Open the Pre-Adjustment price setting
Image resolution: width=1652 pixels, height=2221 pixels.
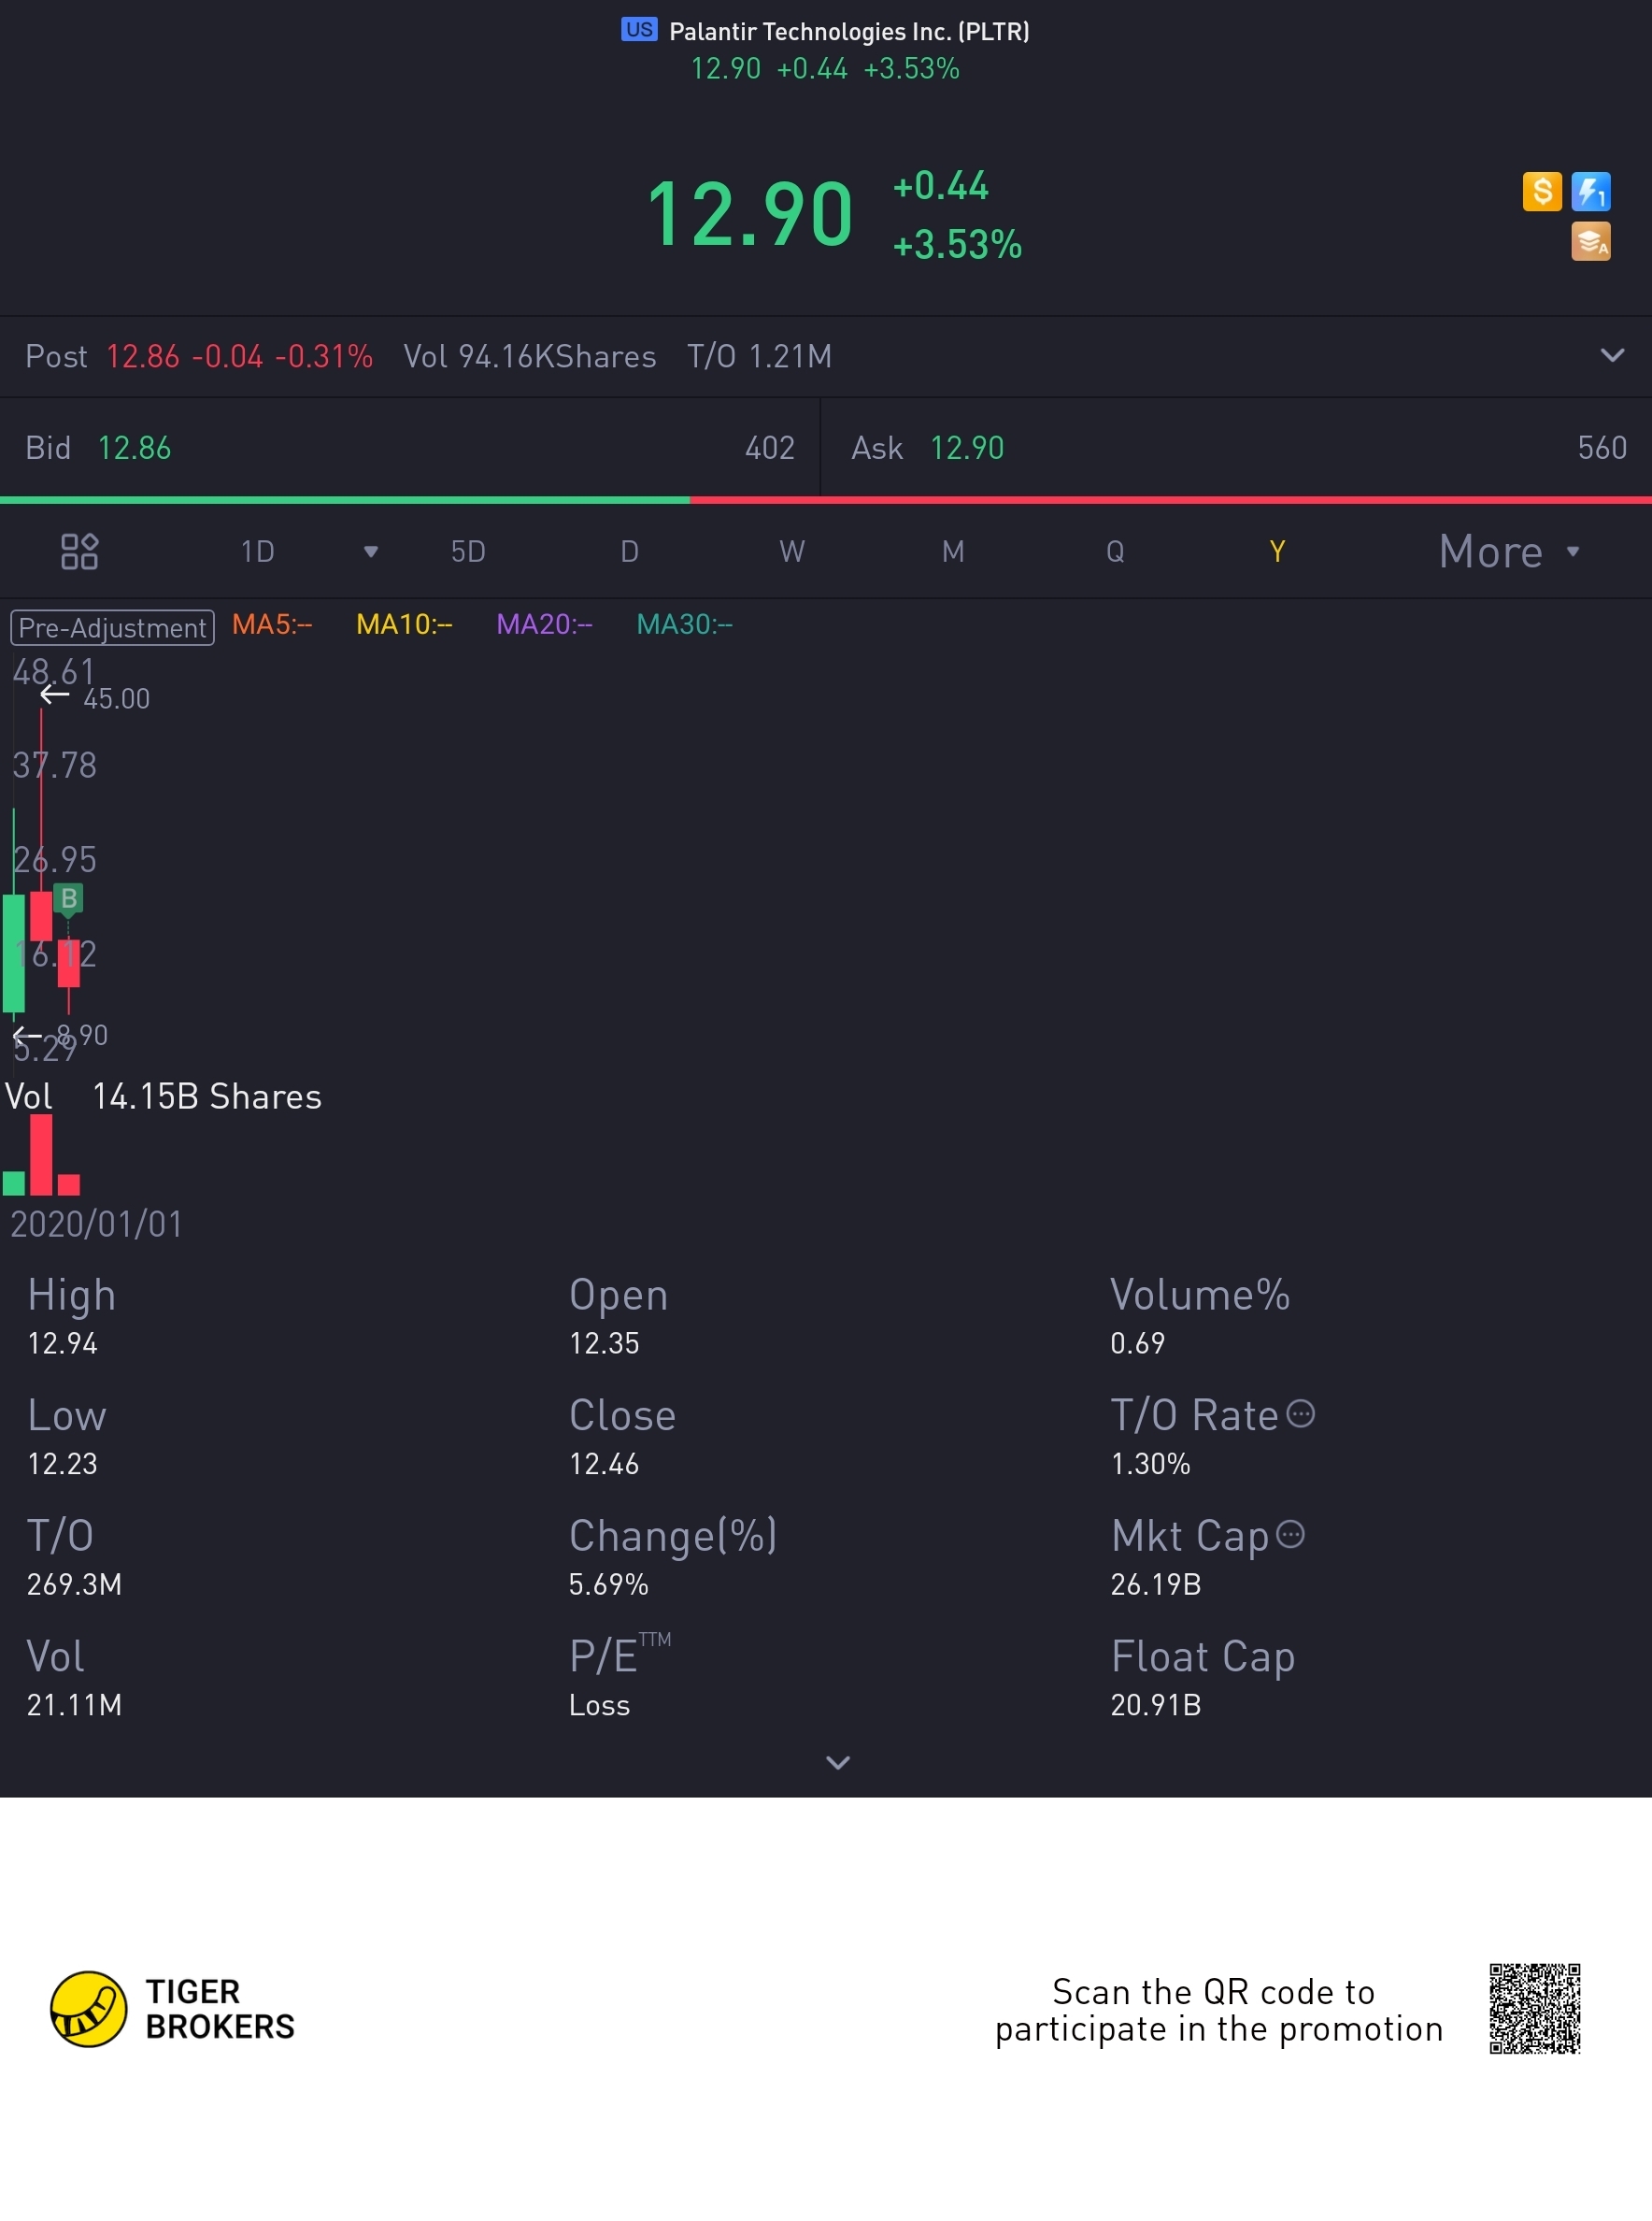point(112,627)
